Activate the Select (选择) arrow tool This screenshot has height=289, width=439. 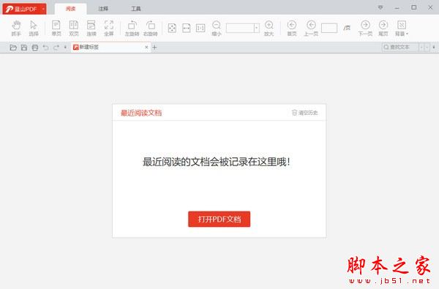34,28
